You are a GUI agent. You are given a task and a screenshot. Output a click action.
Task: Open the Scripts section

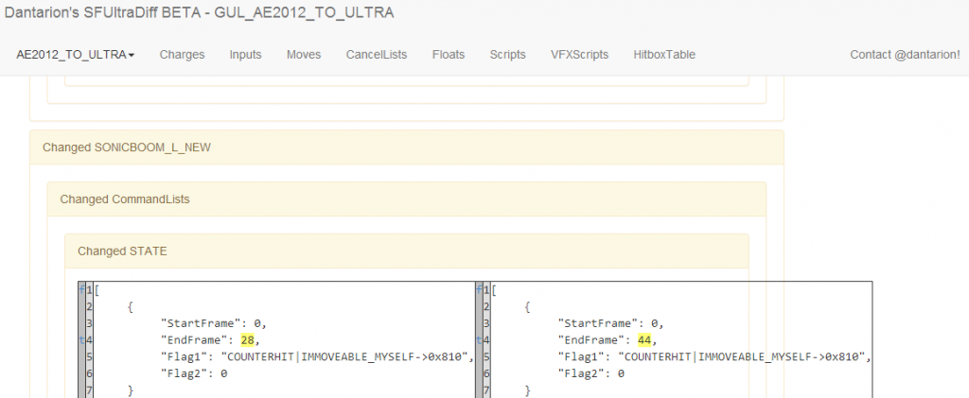[x=507, y=54]
